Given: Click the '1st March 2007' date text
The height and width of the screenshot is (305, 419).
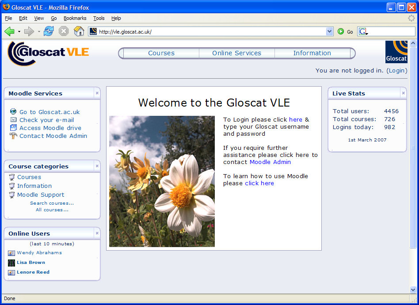Looking at the screenshot, I should coord(367,140).
